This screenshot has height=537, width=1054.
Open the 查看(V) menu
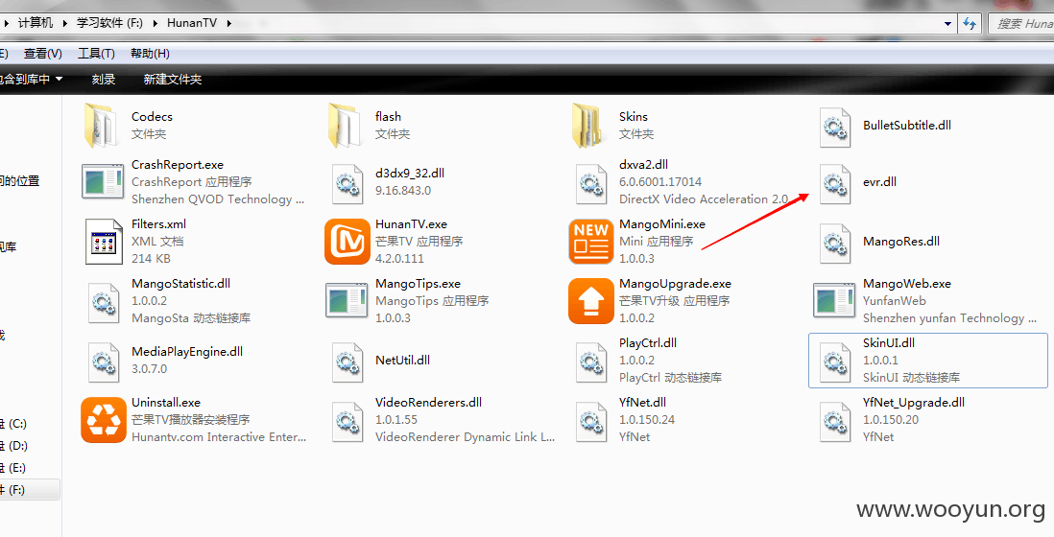(42, 53)
